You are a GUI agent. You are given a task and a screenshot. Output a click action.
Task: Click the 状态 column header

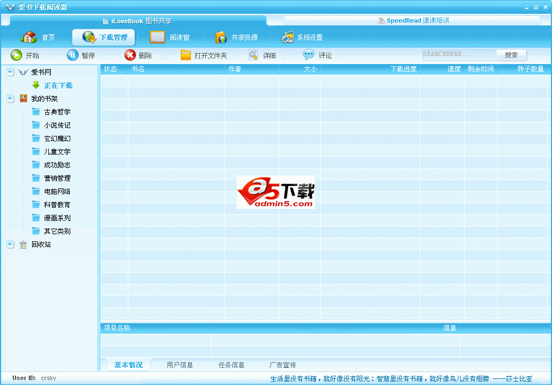tap(114, 69)
